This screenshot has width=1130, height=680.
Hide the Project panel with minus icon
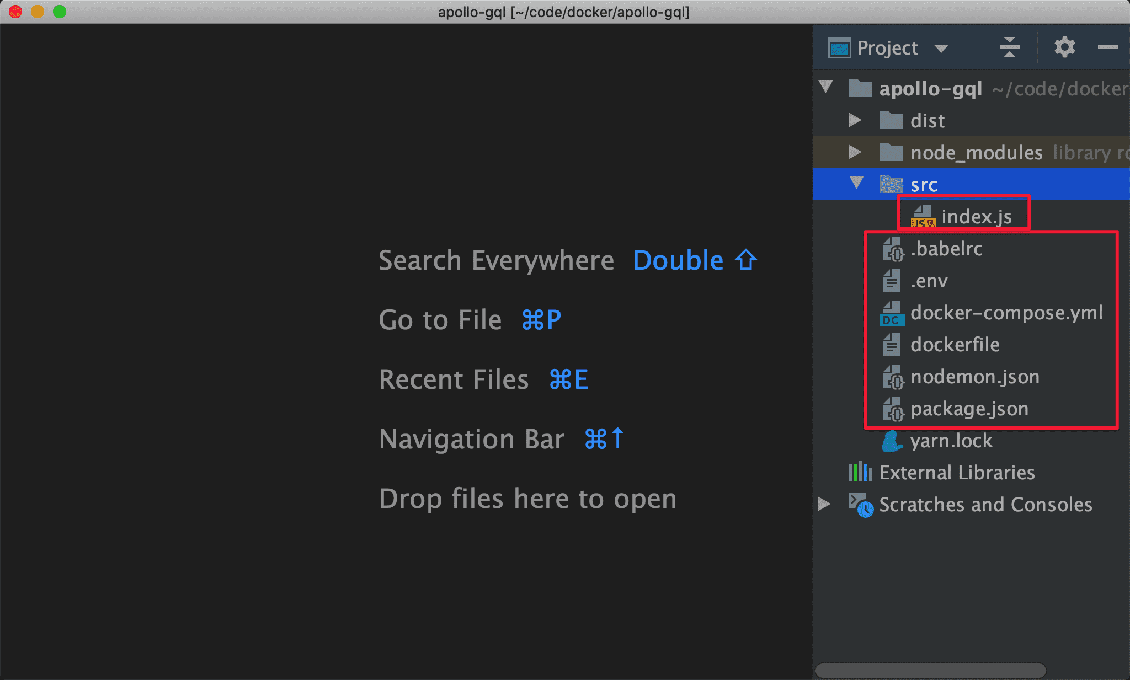pos(1107,47)
